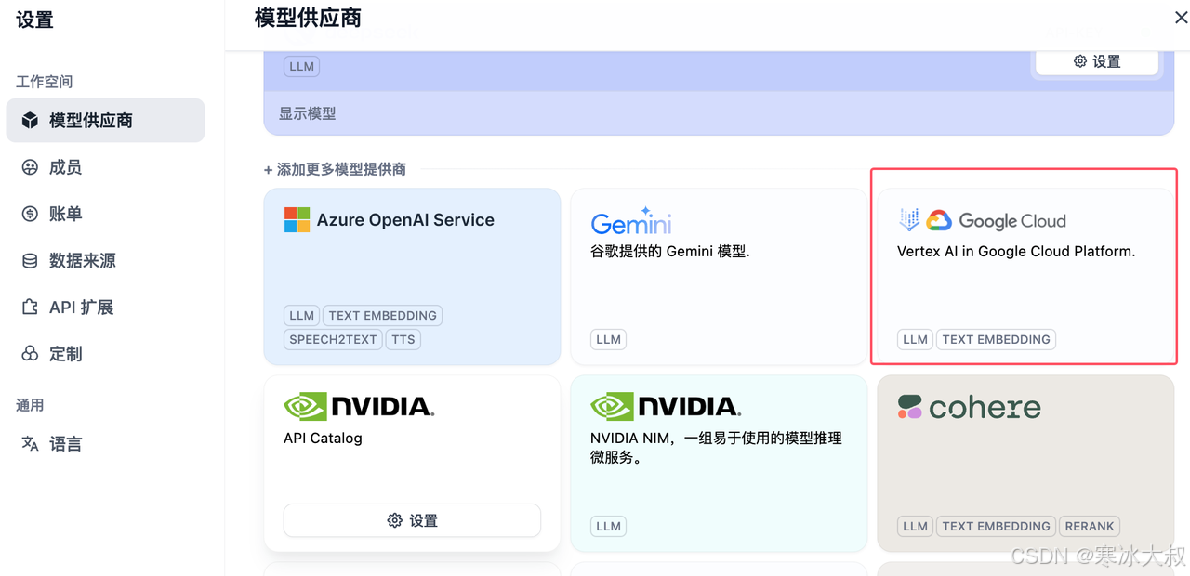This screenshot has height=576, width=1190.
Task: Select the Azure OpenAI Service card title
Action: click(x=405, y=220)
